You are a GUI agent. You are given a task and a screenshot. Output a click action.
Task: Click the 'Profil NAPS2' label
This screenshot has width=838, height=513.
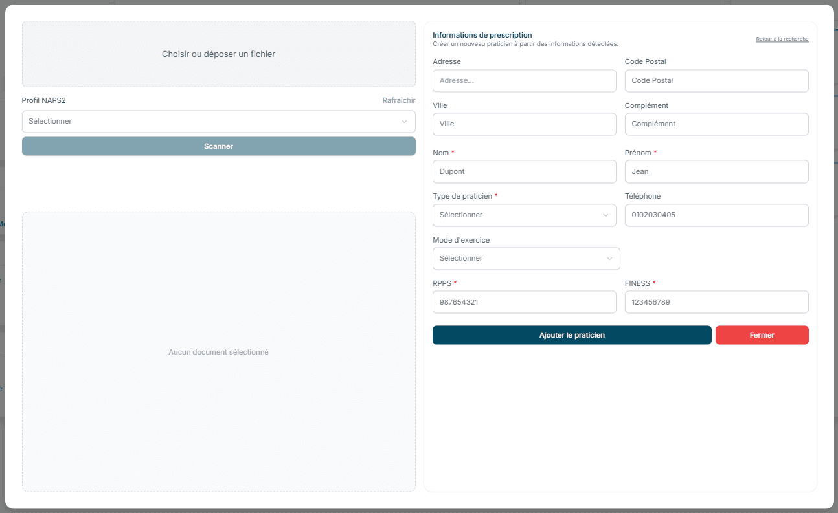(x=44, y=100)
